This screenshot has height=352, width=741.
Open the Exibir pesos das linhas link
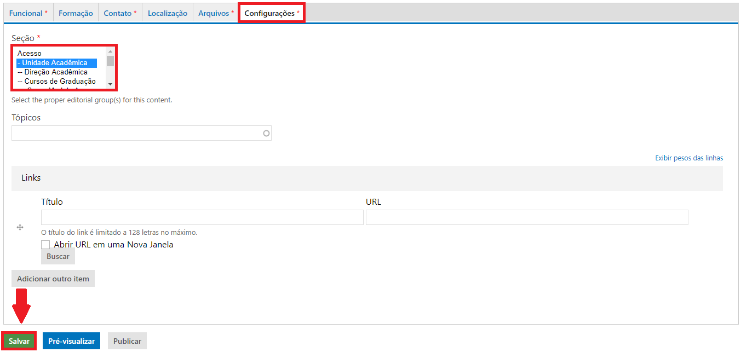point(689,158)
